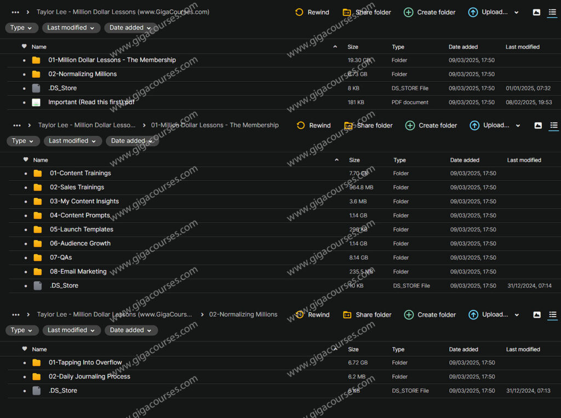Click the 07-QAs folder icon
Screen dimensions: 561x418
38,257
